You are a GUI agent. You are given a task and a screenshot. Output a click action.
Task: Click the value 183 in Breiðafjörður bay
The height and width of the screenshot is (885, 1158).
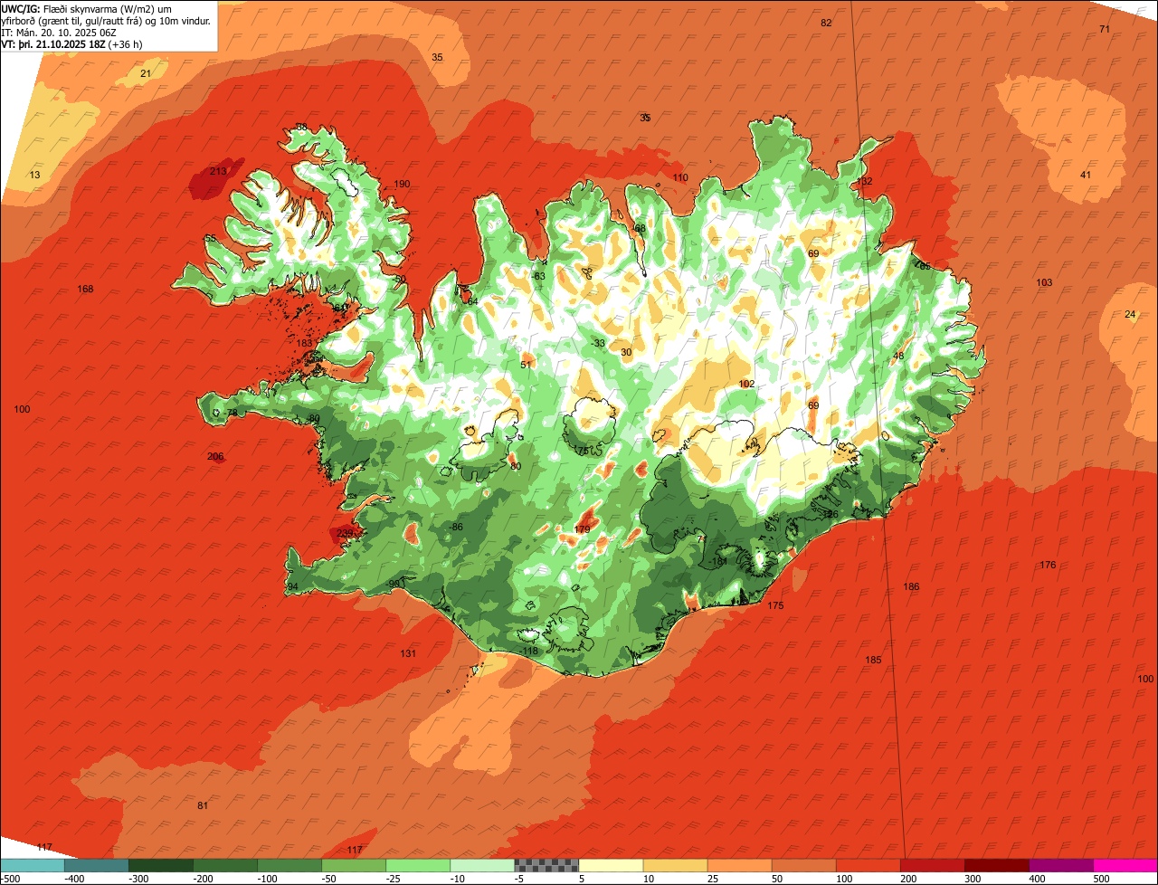304,343
